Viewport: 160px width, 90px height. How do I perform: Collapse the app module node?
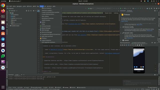click(9, 13)
